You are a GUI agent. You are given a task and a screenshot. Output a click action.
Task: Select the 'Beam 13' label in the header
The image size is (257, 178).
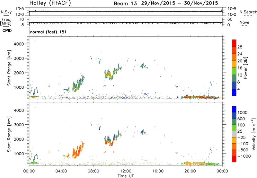pos(125,3)
